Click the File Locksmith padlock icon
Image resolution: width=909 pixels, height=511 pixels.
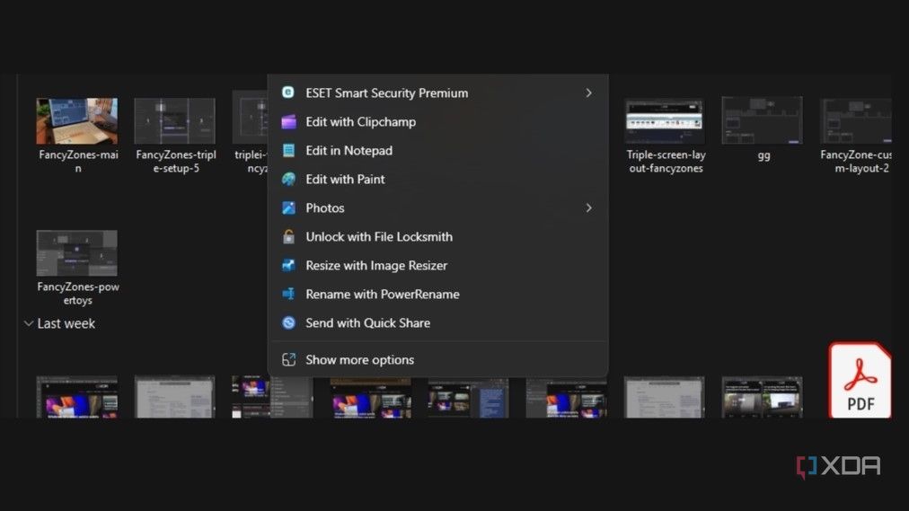pos(288,236)
